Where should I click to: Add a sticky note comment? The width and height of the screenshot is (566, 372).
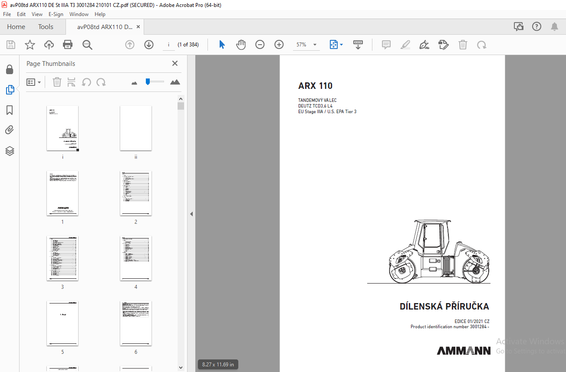(x=386, y=45)
